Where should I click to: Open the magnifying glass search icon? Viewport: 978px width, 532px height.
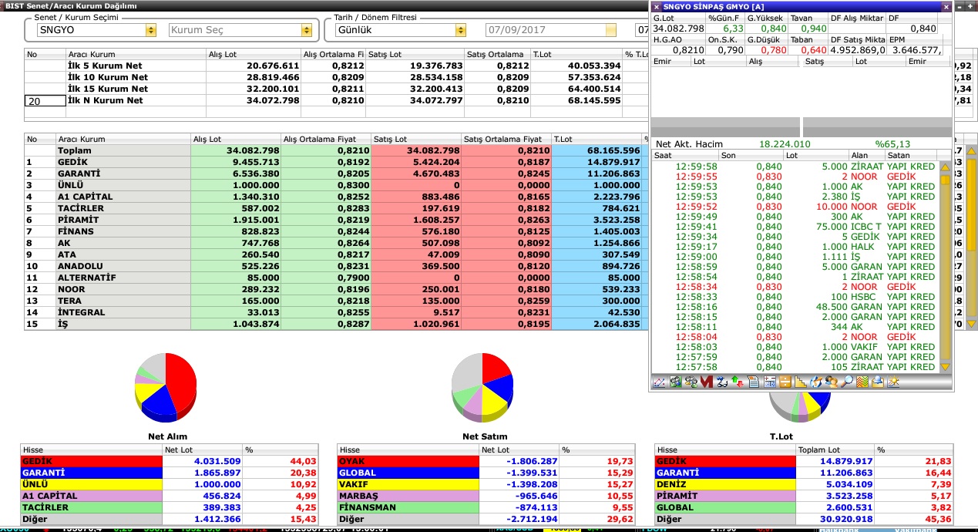point(847,381)
